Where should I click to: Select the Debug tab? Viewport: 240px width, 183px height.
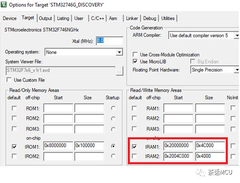(x=150, y=19)
